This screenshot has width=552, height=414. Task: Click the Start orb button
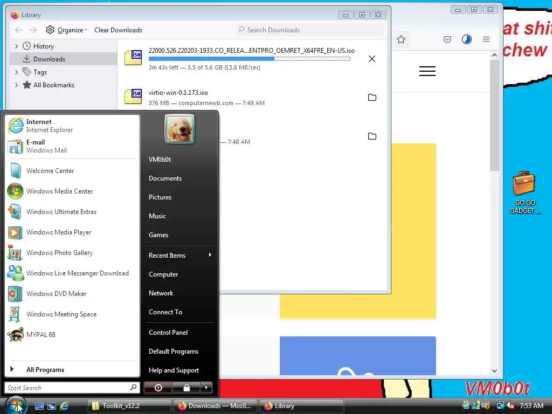(x=16, y=405)
